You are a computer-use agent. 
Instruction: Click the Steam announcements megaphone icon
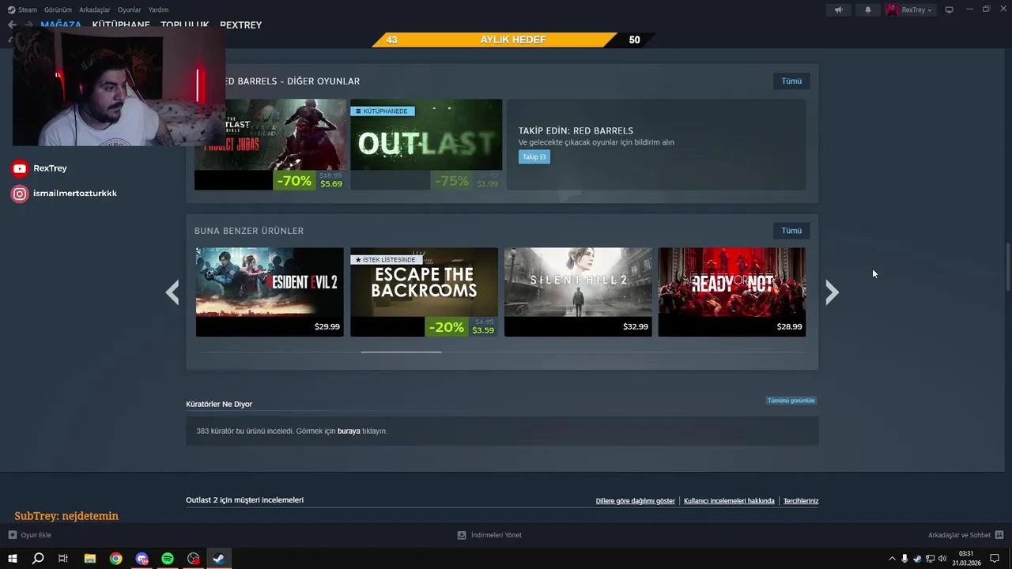tap(839, 10)
